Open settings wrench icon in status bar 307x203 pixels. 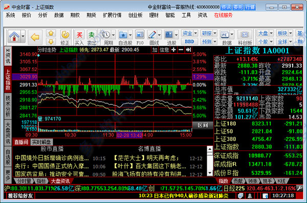pos(300,189)
